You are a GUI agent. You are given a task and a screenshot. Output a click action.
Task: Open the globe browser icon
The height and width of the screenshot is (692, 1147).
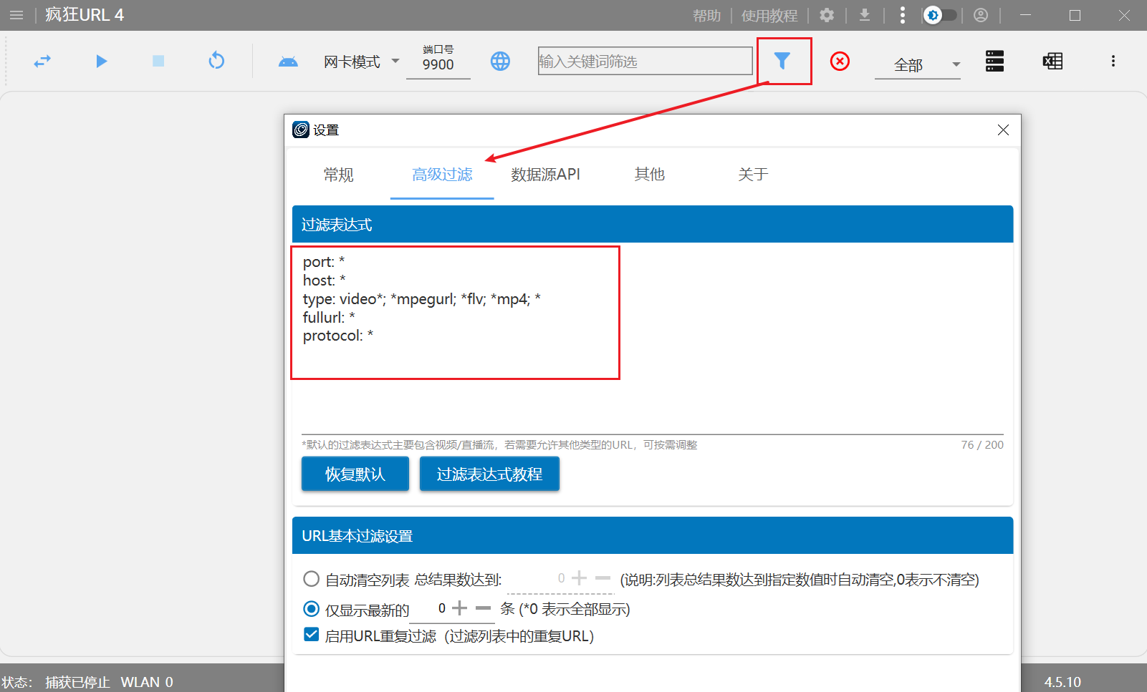pos(500,61)
